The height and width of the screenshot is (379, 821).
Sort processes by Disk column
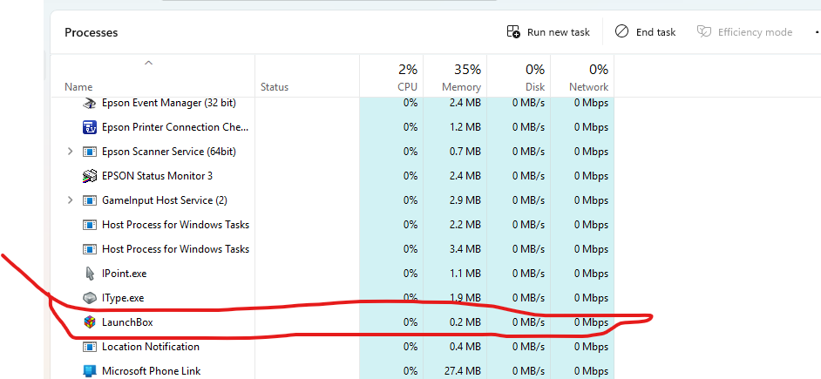519,77
